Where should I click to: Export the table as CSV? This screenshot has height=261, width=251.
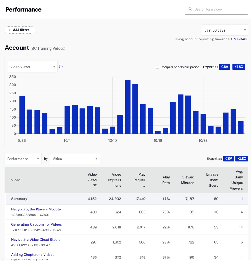pos(229,159)
